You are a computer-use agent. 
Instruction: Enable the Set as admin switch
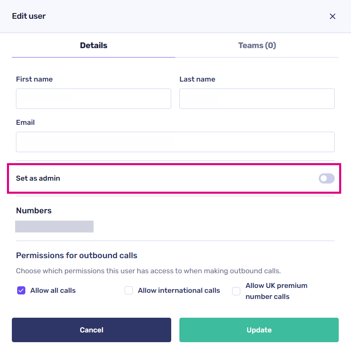326,178
